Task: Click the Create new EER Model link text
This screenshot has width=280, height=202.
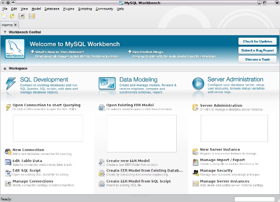Action: [128, 161]
